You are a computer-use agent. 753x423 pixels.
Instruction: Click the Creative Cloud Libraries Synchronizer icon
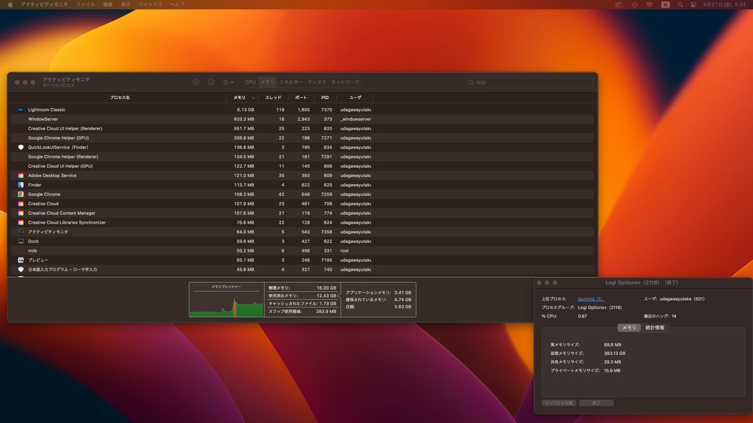click(21, 222)
